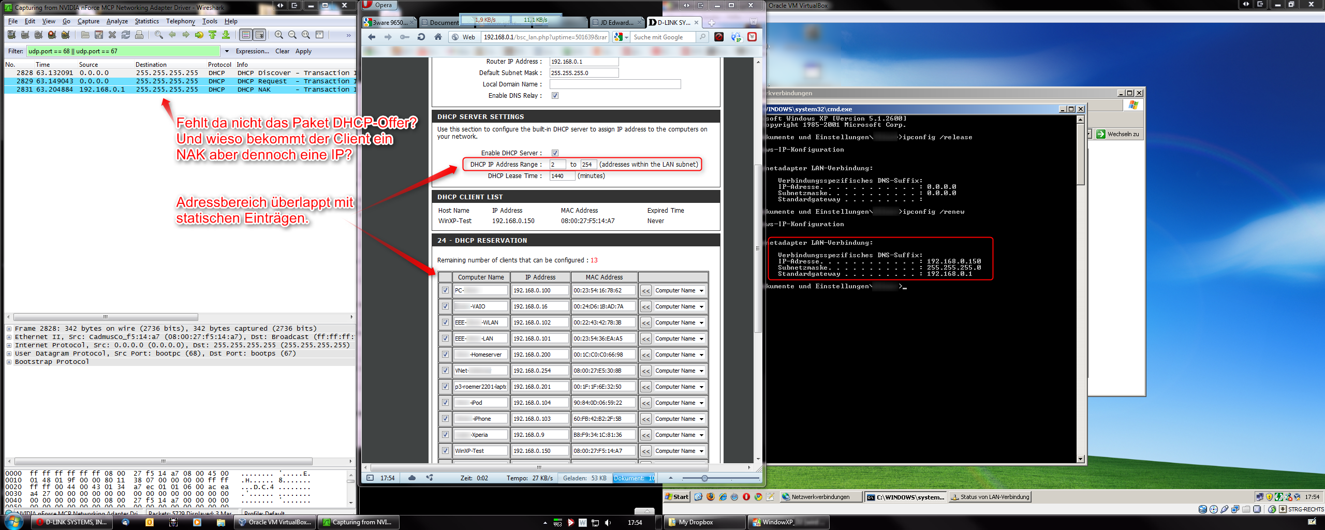Reset Wireshark zoom to normal size
Screen dimensions: 1325x530
[306, 35]
